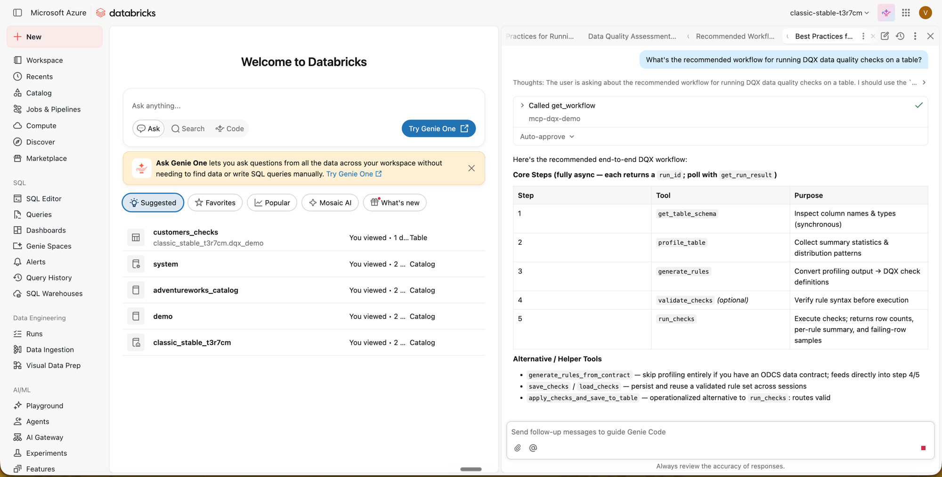Viewport: 942px width, 477px height.
Task: Select the Code mode toggle
Action: tap(230, 129)
